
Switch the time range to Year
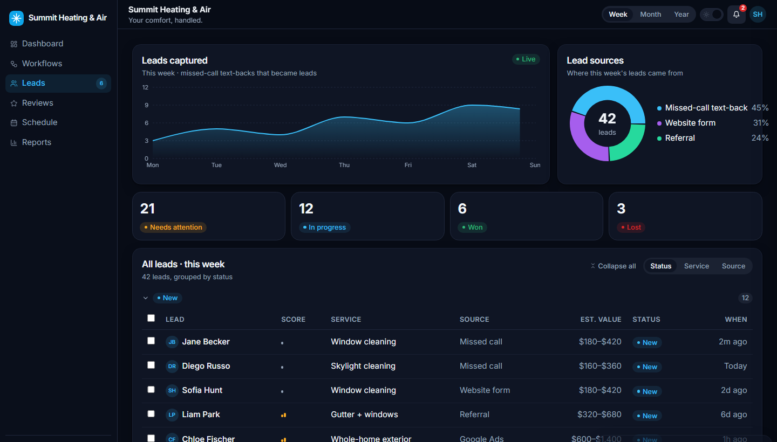pos(681,15)
